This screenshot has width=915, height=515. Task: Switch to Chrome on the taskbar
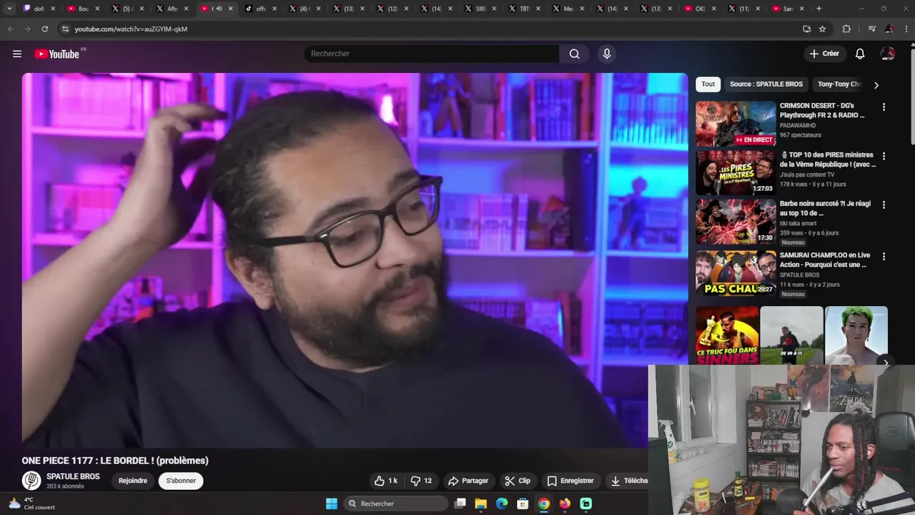click(544, 504)
